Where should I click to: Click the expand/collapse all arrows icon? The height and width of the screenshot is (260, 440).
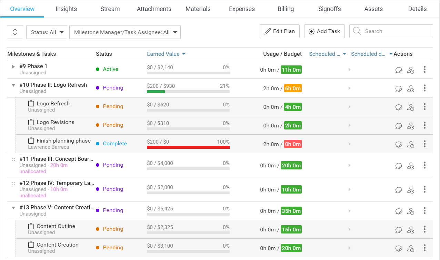(15, 31)
